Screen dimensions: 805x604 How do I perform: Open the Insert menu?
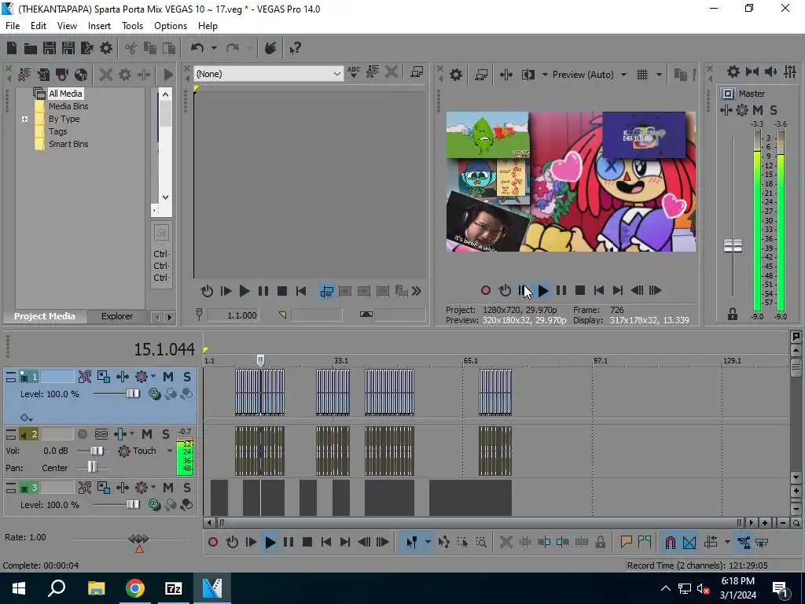click(x=99, y=26)
